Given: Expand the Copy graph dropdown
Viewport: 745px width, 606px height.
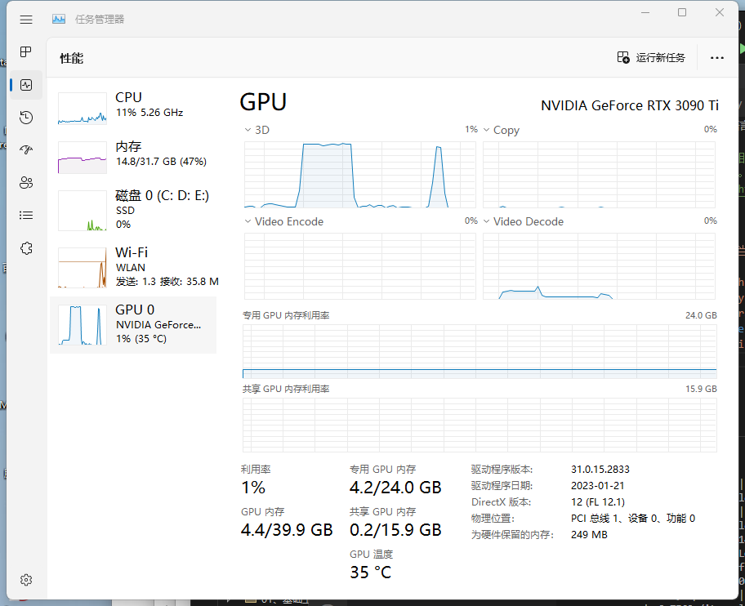Looking at the screenshot, I should (486, 130).
